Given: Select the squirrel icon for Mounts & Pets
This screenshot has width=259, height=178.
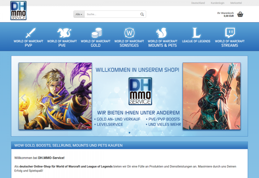Looking at the screenshot, I should 163,33.
